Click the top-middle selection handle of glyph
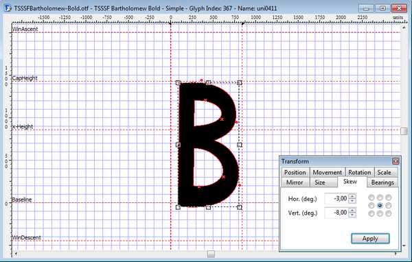412x262 pixels. [x=208, y=83]
